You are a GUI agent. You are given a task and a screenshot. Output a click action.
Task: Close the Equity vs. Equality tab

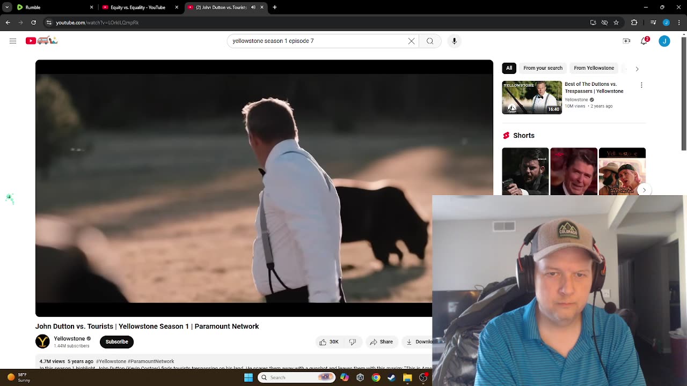(177, 8)
